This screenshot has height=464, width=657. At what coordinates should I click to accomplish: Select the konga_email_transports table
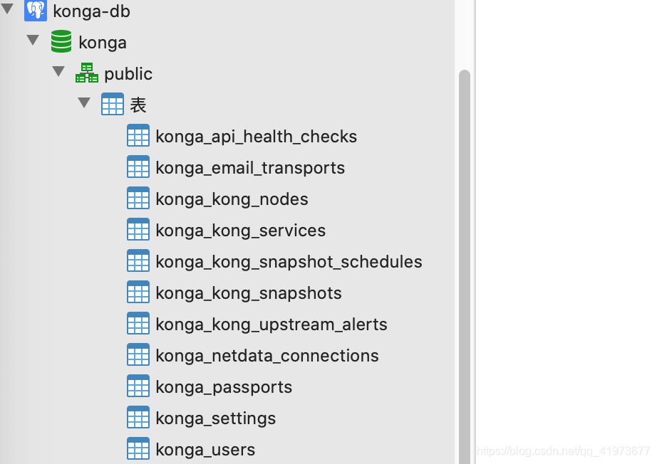[x=249, y=168]
